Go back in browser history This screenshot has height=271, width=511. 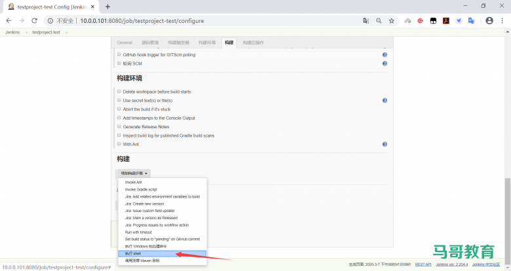[x=9, y=20]
